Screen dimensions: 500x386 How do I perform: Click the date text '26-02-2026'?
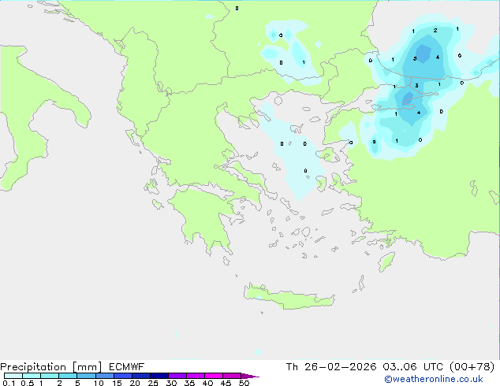pos(340,367)
